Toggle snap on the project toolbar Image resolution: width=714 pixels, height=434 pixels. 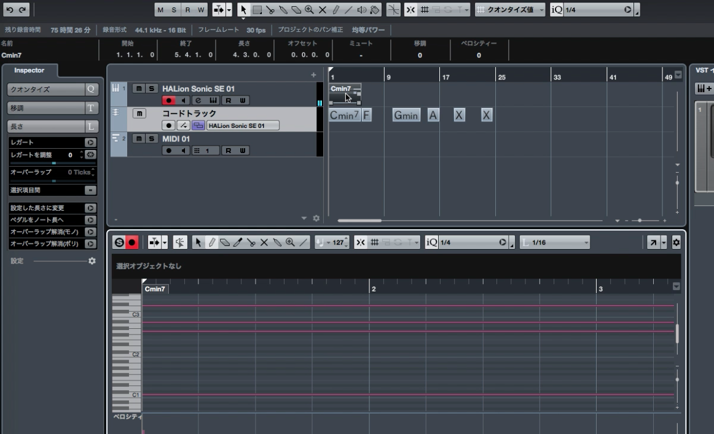(x=410, y=9)
